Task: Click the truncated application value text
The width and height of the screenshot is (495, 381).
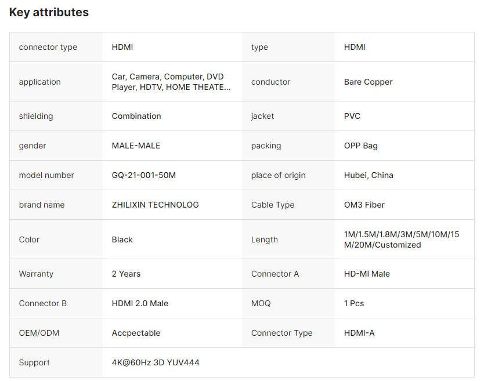Action: [171, 82]
